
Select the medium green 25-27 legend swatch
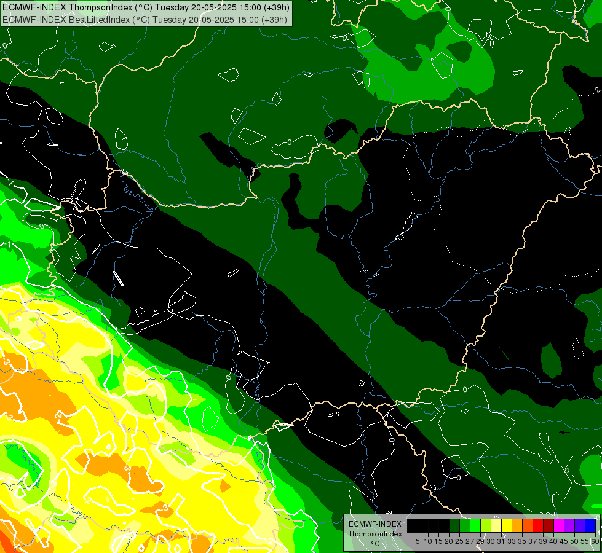click(464, 525)
